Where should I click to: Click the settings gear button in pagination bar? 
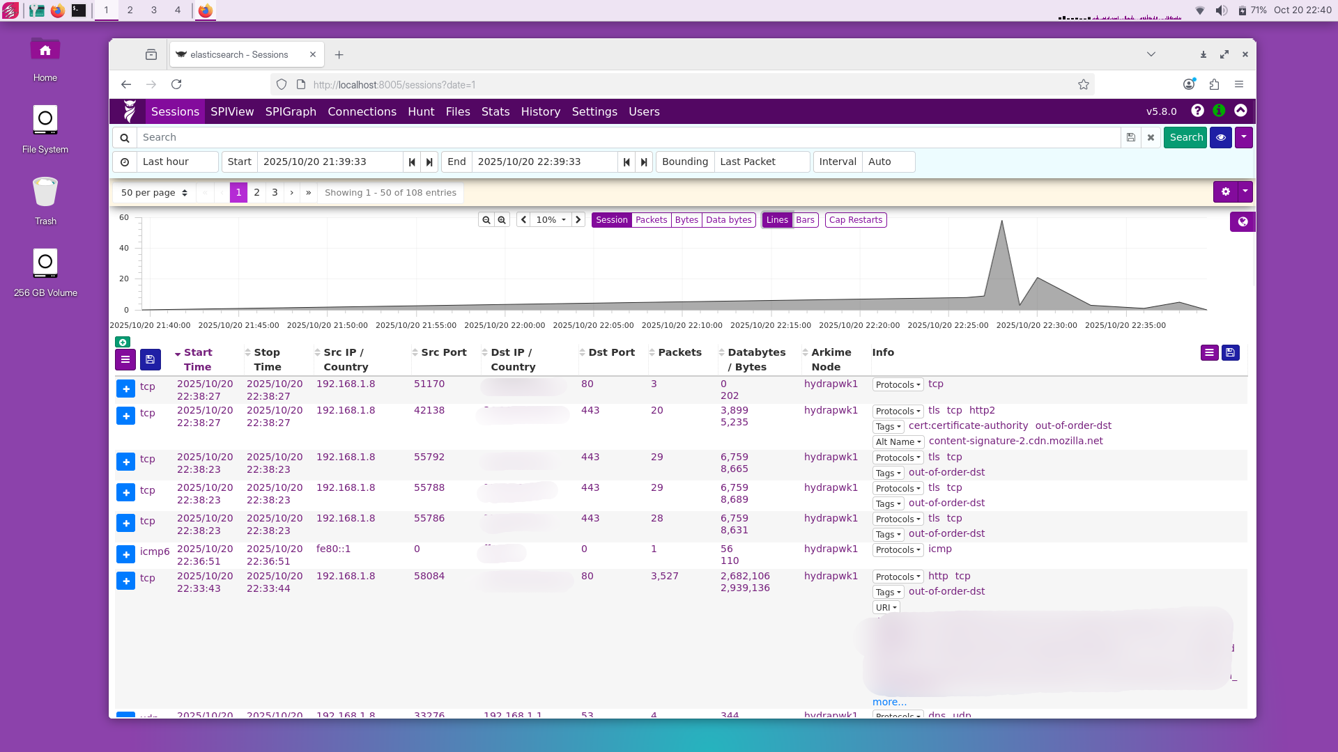pyautogui.click(x=1225, y=192)
